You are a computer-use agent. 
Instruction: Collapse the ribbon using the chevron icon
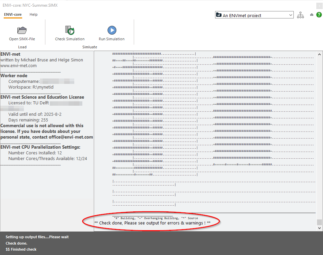point(312,15)
